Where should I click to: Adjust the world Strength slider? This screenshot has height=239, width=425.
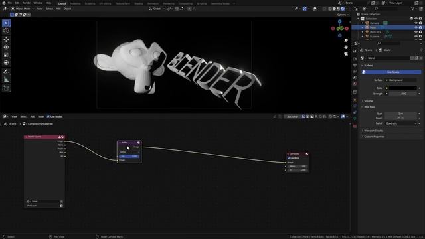pyautogui.click(x=403, y=94)
